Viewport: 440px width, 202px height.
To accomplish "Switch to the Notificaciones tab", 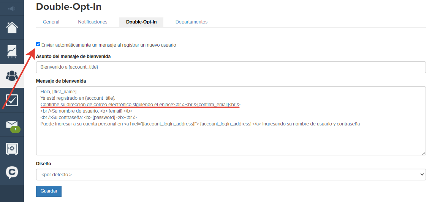I will coord(93,22).
